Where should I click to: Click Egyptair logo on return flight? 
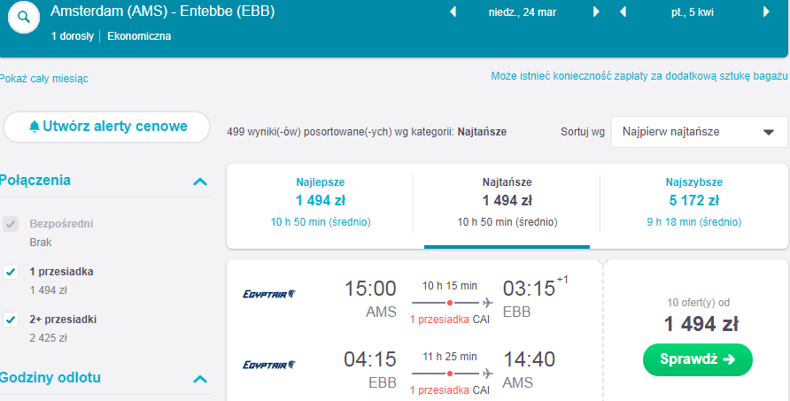[269, 365]
